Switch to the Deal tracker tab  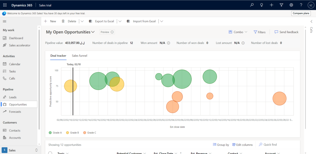click(x=58, y=56)
